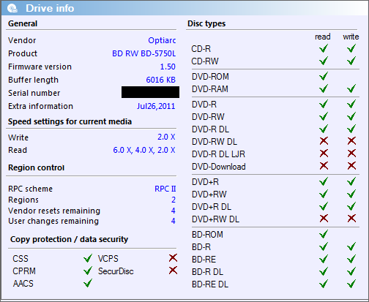The image size is (369, 302).
Task: Click the redacted serial number field
Action: (x=150, y=92)
